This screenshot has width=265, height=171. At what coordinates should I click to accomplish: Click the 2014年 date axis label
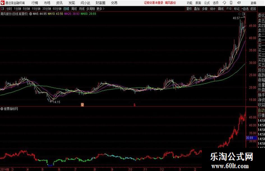click(x=4, y=169)
